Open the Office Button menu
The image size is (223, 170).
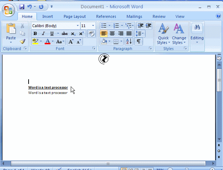pyautogui.click(x=8, y=10)
